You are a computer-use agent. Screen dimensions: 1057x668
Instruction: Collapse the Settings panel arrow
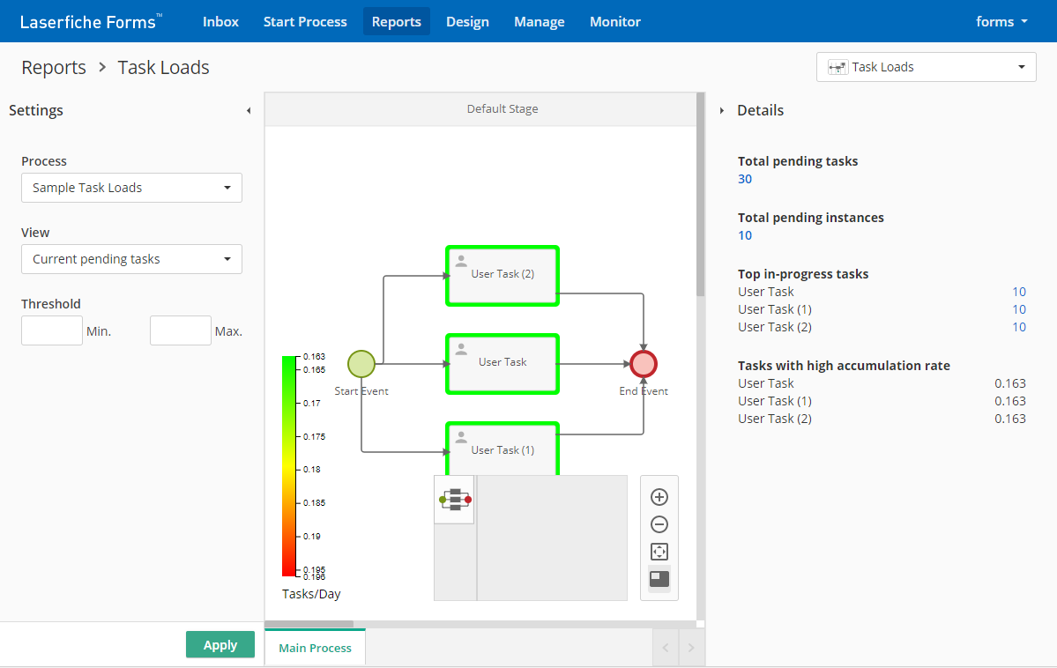click(x=249, y=111)
